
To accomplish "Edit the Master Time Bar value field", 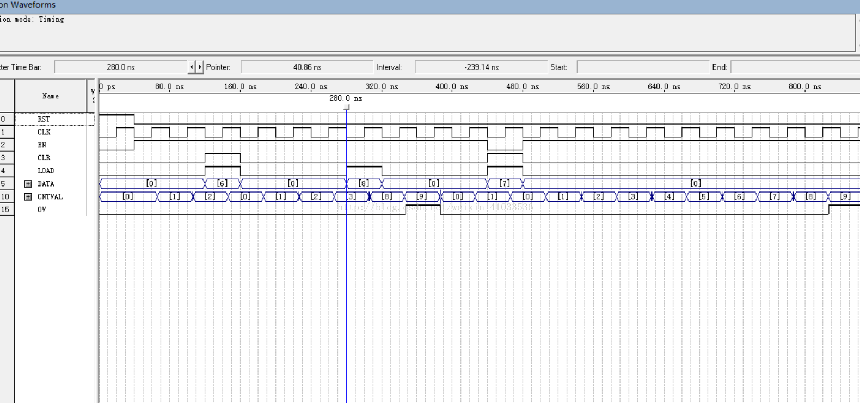I will 121,67.
